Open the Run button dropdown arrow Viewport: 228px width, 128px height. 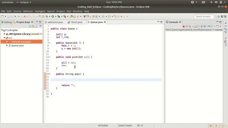pyautogui.click(x=56, y=16)
